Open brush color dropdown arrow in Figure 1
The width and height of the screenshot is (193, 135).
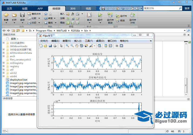(94, 46)
